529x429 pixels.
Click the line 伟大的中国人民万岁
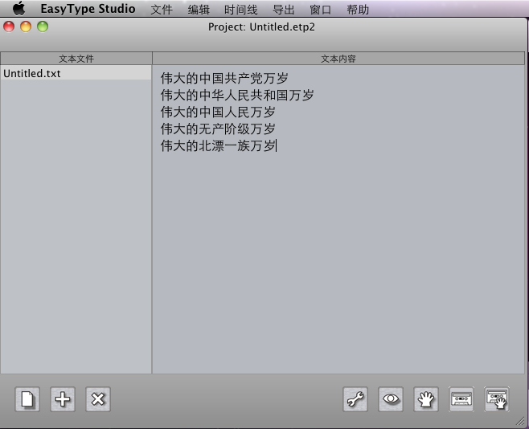click(218, 112)
